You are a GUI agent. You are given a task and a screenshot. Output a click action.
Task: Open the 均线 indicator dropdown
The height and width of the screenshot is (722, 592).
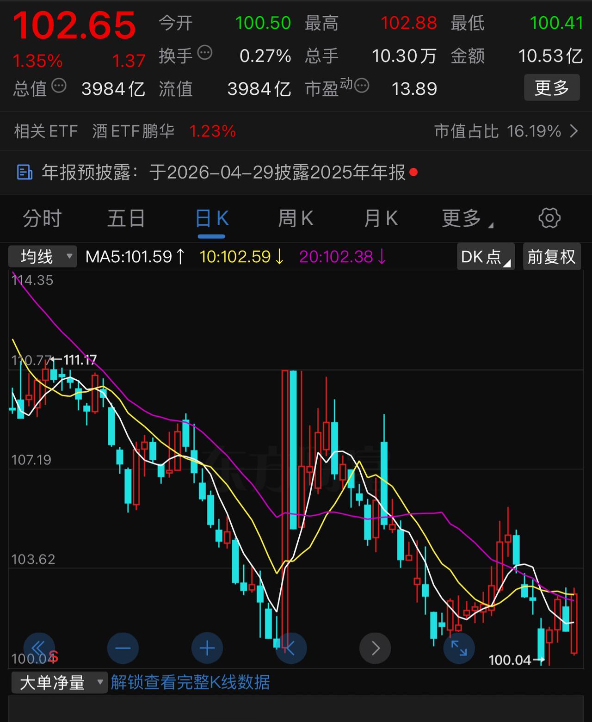(42, 256)
